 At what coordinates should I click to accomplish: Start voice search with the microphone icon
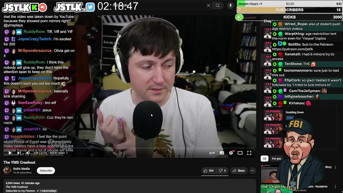click(230, 6)
